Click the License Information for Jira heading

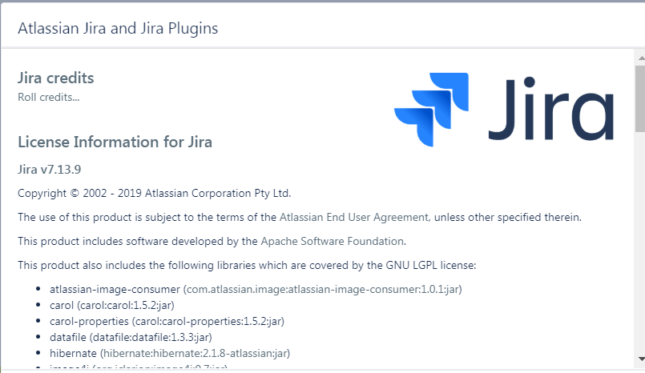[x=115, y=142]
